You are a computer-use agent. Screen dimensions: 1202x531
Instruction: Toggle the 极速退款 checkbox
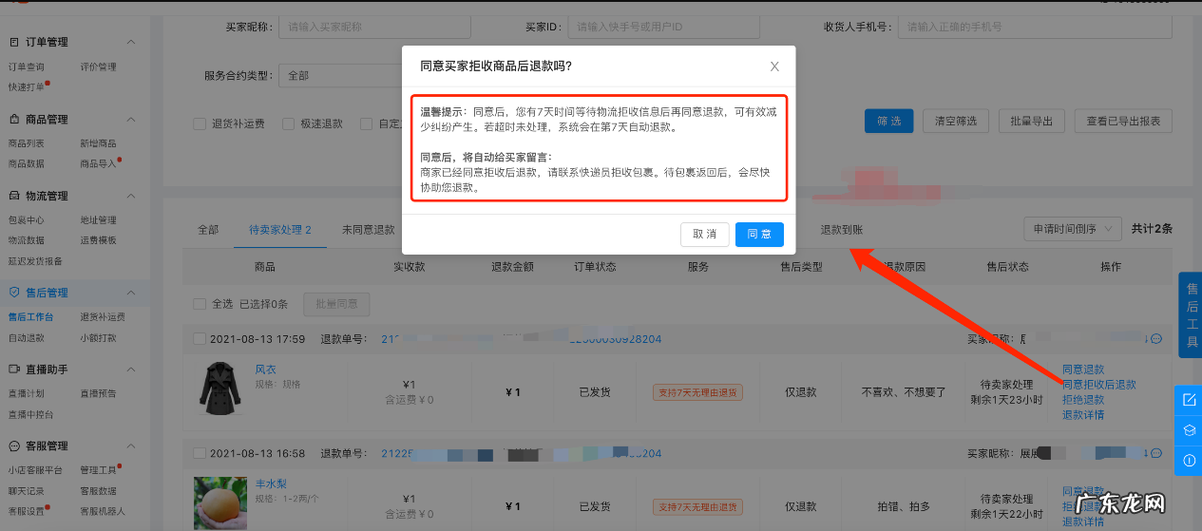[288, 123]
